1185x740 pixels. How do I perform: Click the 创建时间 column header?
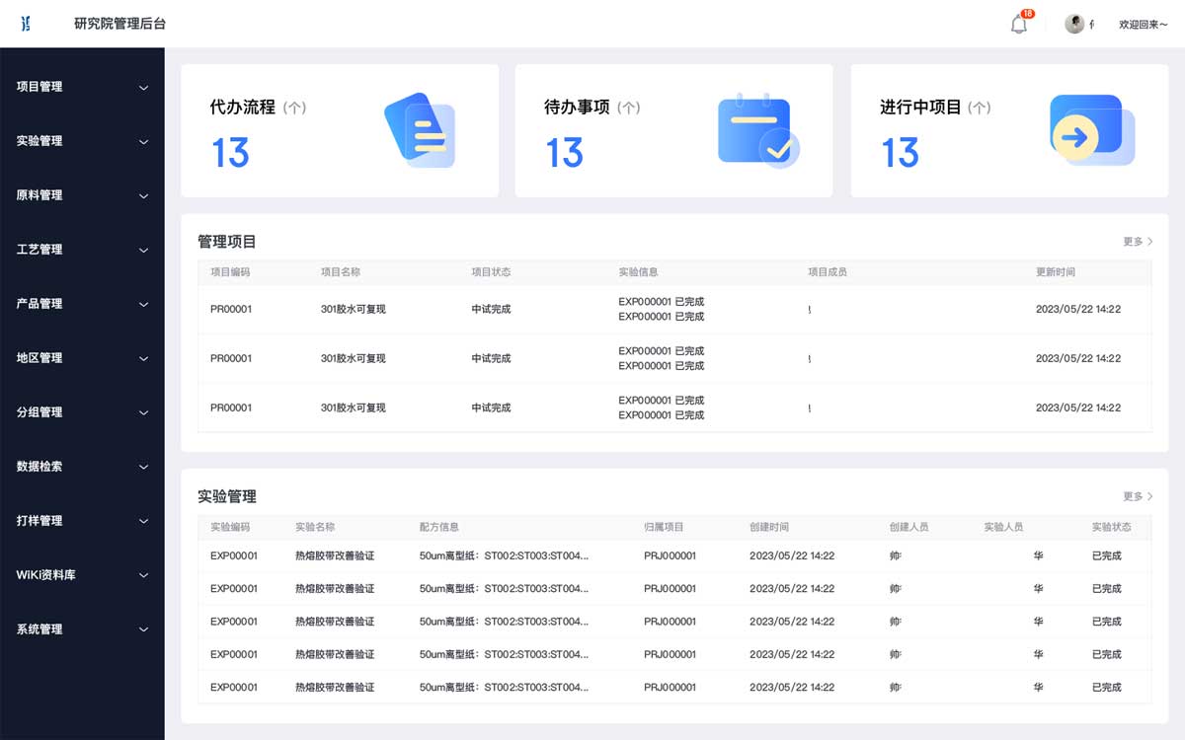[769, 528]
